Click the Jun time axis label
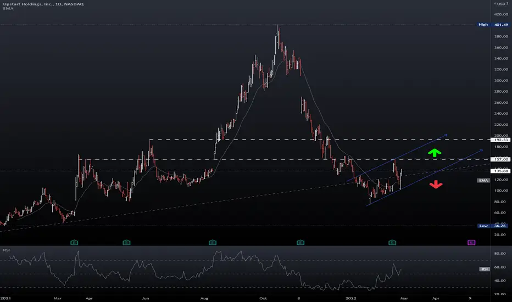The height and width of the screenshot is (302, 512). coord(146,298)
